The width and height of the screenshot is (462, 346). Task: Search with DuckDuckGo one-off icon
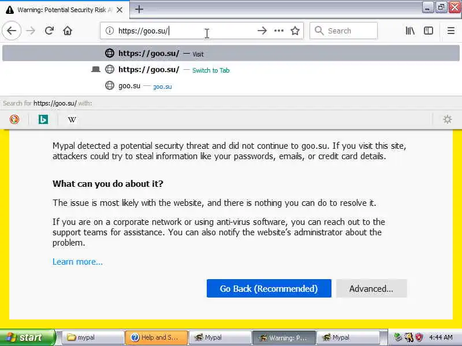click(x=14, y=119)
